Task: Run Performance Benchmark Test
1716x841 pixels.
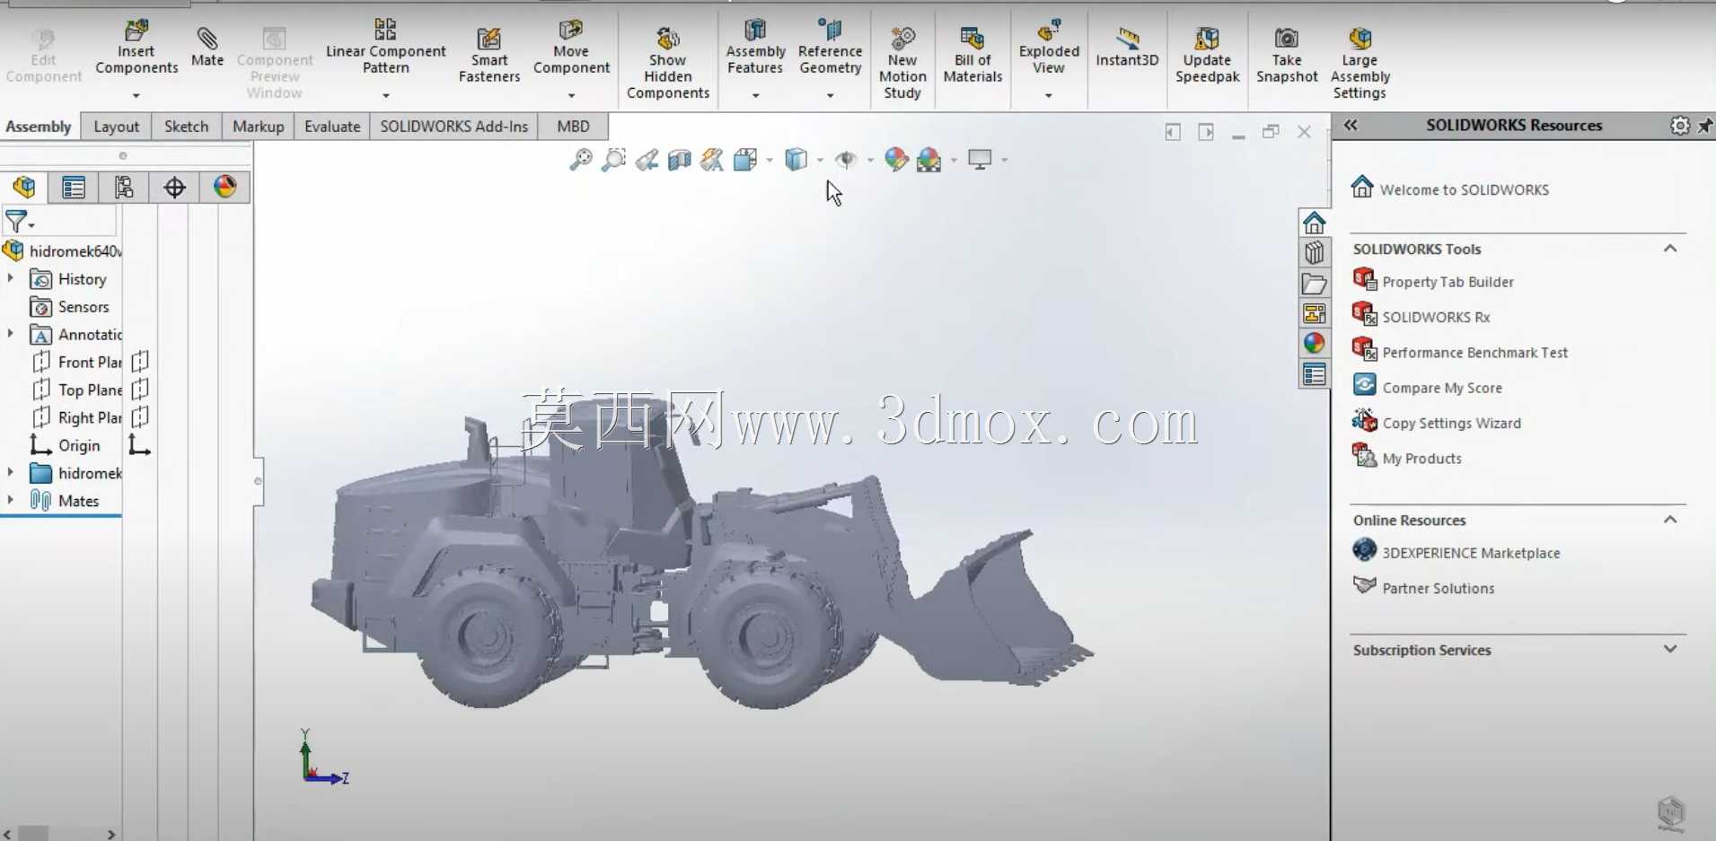Action: [1474, 353]
